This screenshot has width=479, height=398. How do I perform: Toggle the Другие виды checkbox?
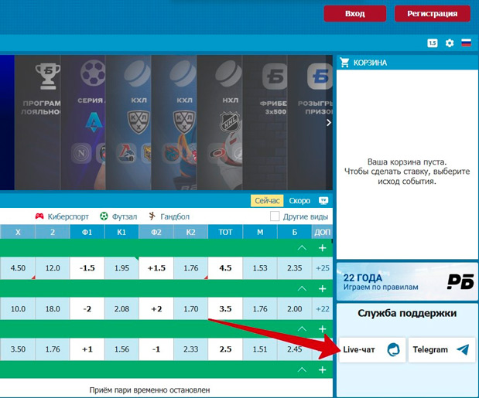pos(275,216)
